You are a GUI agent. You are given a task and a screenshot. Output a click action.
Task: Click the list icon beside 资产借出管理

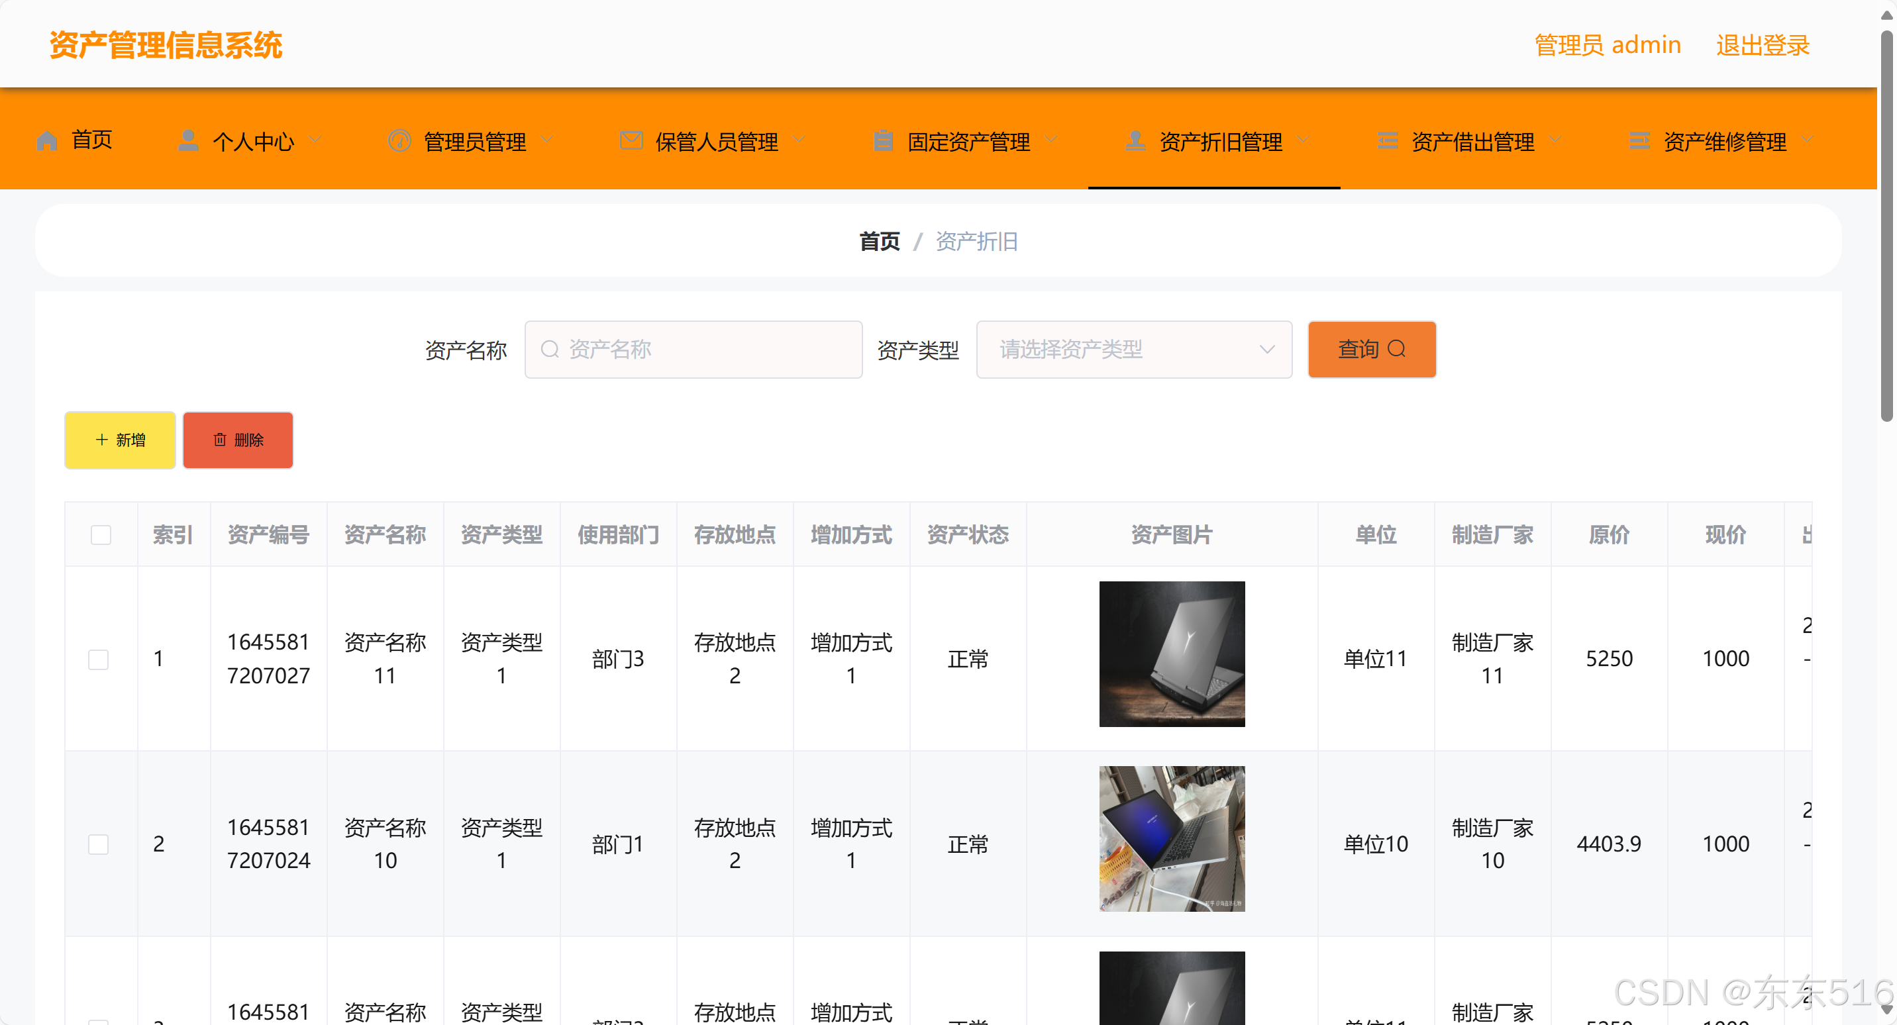1387,140
